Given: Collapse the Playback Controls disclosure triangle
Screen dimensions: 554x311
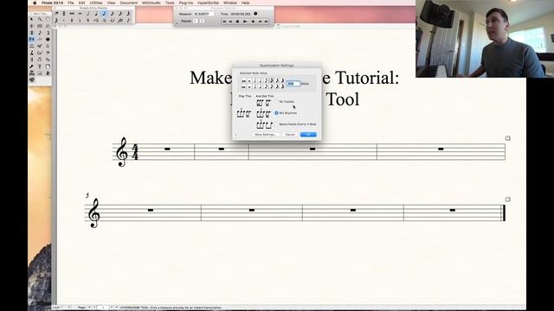Looking at the screenshot, I should click(x=177, y=23).
